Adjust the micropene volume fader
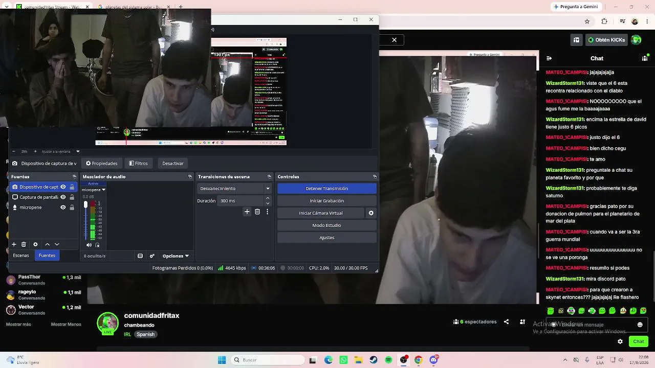Screen dimensions: 655x368 pyautogui.click(x=85, y=205)
